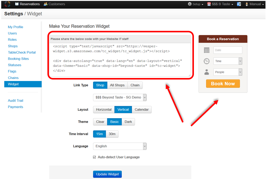Open the Language dropdown
This screenshot has height=179, width=267.
120,146
